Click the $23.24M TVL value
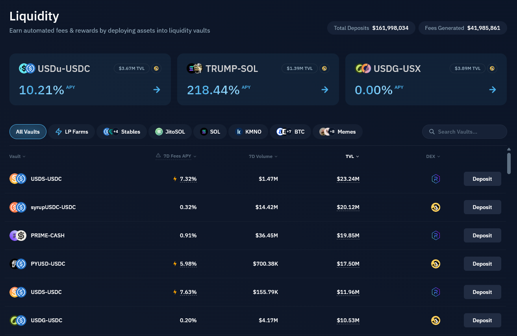 (348, 179)
